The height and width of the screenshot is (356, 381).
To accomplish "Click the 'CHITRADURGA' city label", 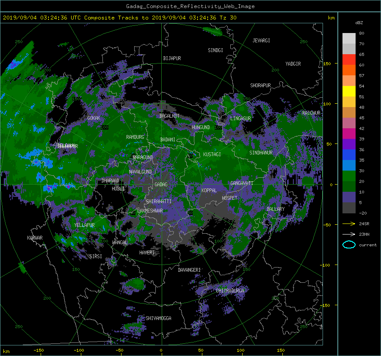I will (230, 291).
